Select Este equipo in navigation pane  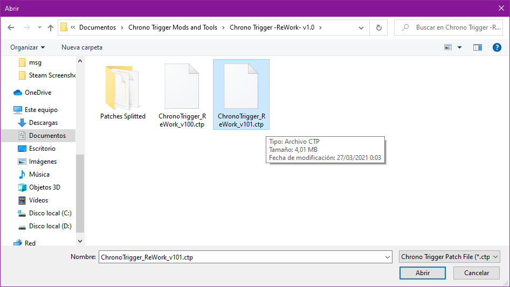point(36,110)
